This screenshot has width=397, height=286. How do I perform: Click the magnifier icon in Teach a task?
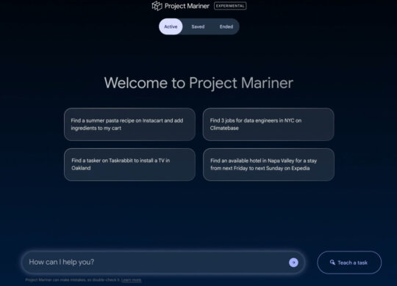[x=332, y=263]
